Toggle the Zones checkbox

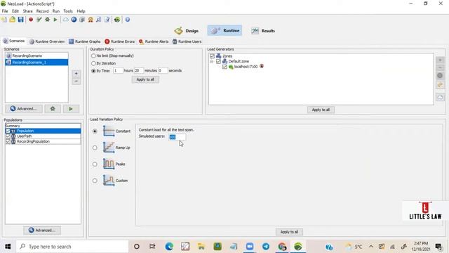click(x=212, y=56)
